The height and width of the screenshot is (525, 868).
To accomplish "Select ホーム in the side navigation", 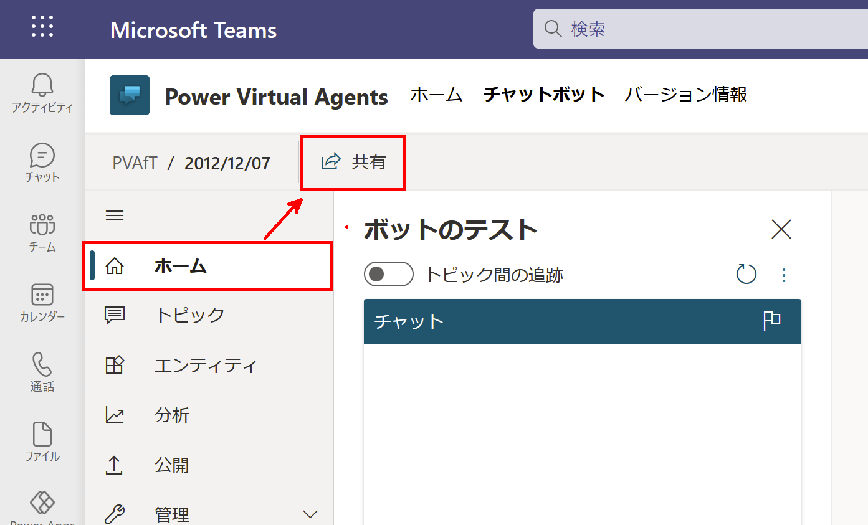I will (207, 267).
